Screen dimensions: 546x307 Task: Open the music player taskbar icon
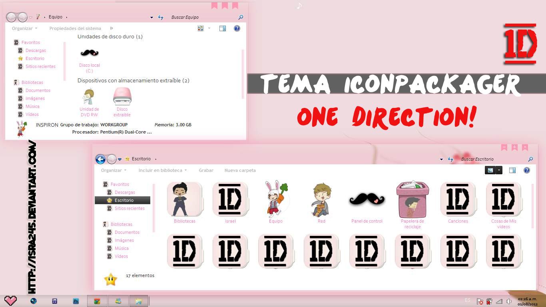(x=55, y=301)
